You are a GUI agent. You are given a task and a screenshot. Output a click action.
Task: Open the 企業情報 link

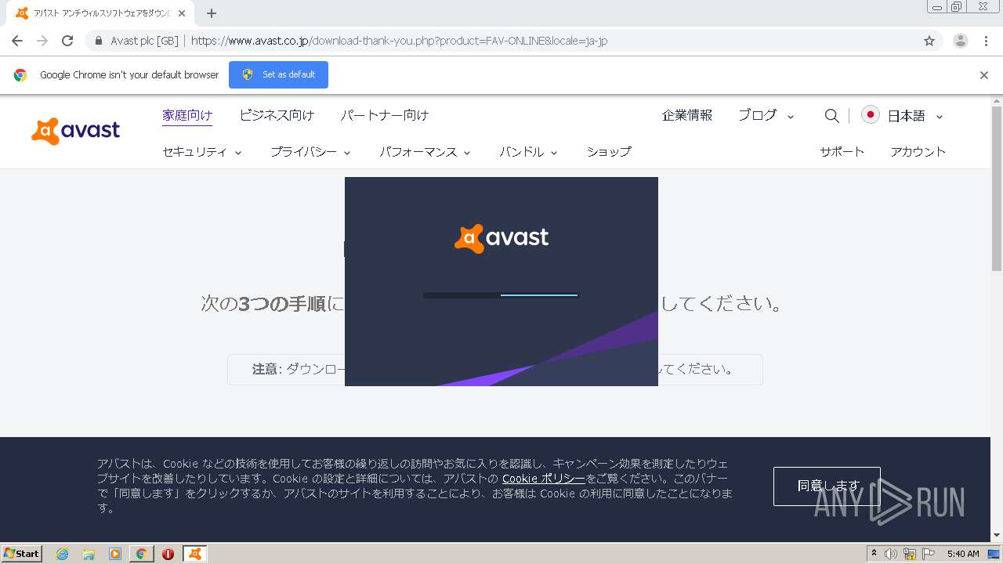(x=687, y=115)
